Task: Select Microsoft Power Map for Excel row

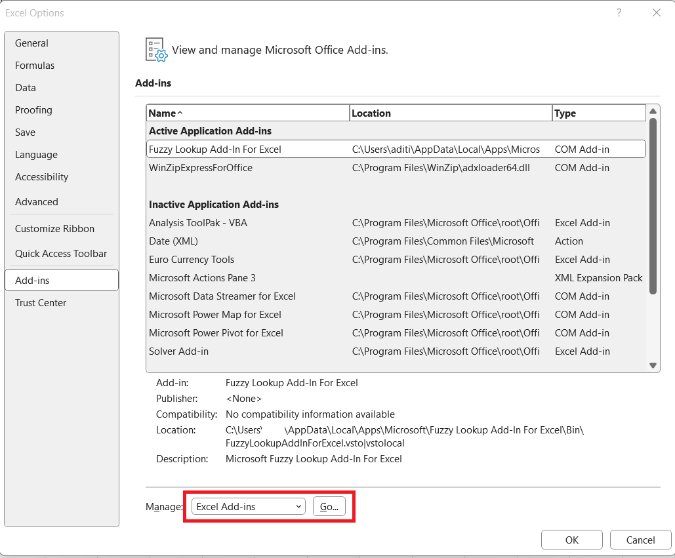Action: [x=396, y=315]
